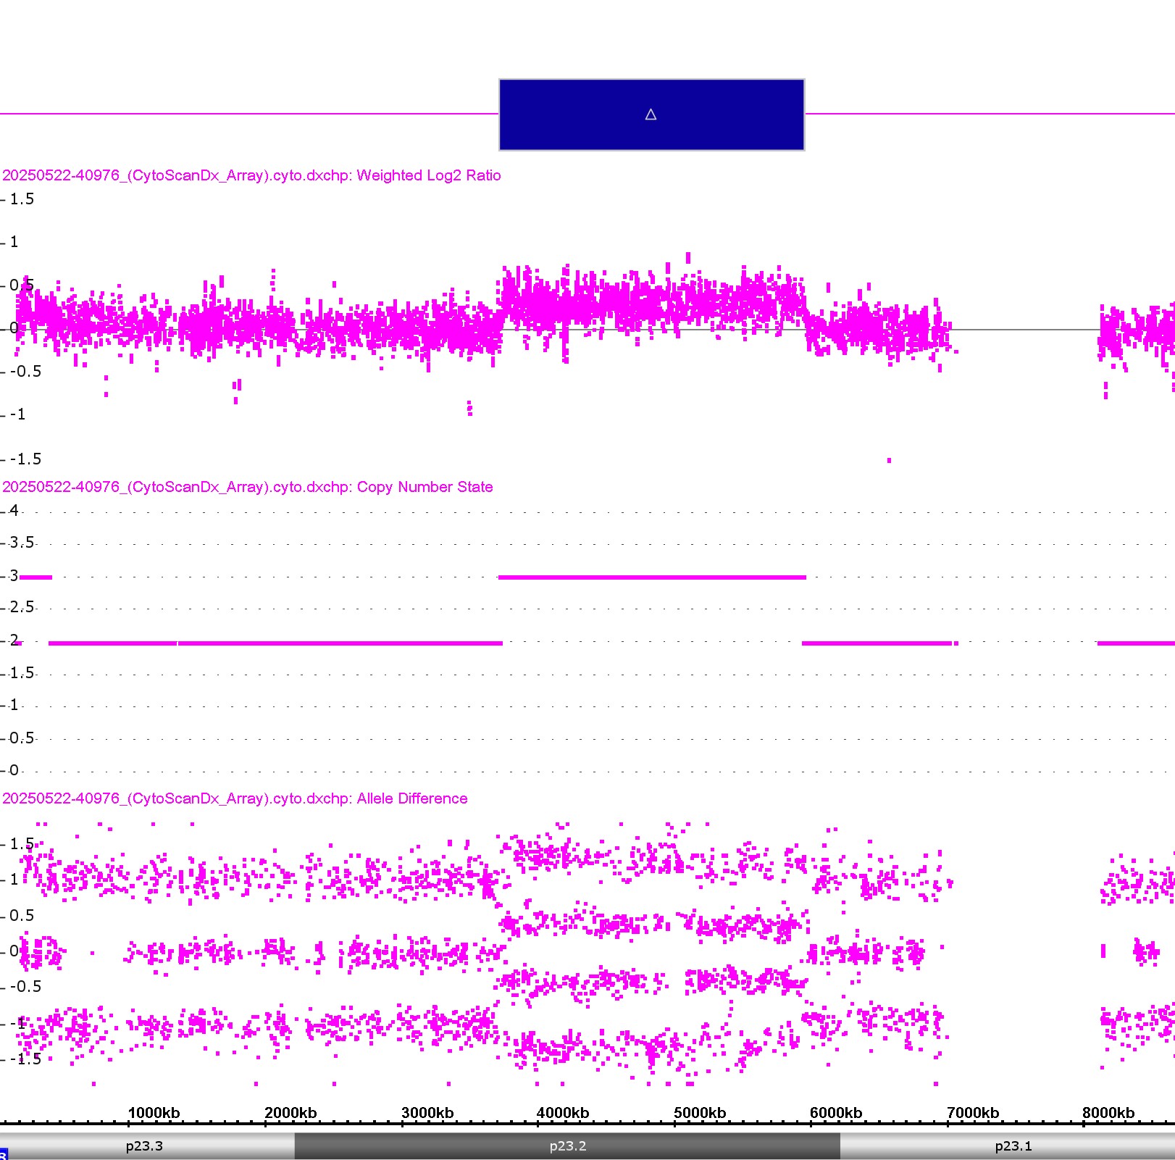
Task: Click the 2000kb axis marker
Action: click(x=290, y=1113)
